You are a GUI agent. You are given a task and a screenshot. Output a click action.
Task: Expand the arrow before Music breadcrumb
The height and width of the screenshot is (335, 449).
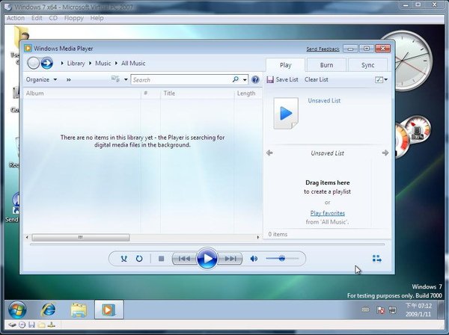(90, 64)
